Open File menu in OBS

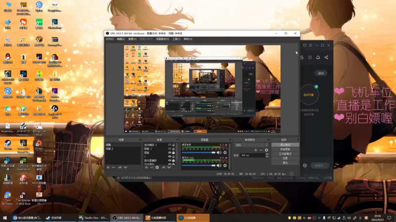pos(109,39)
